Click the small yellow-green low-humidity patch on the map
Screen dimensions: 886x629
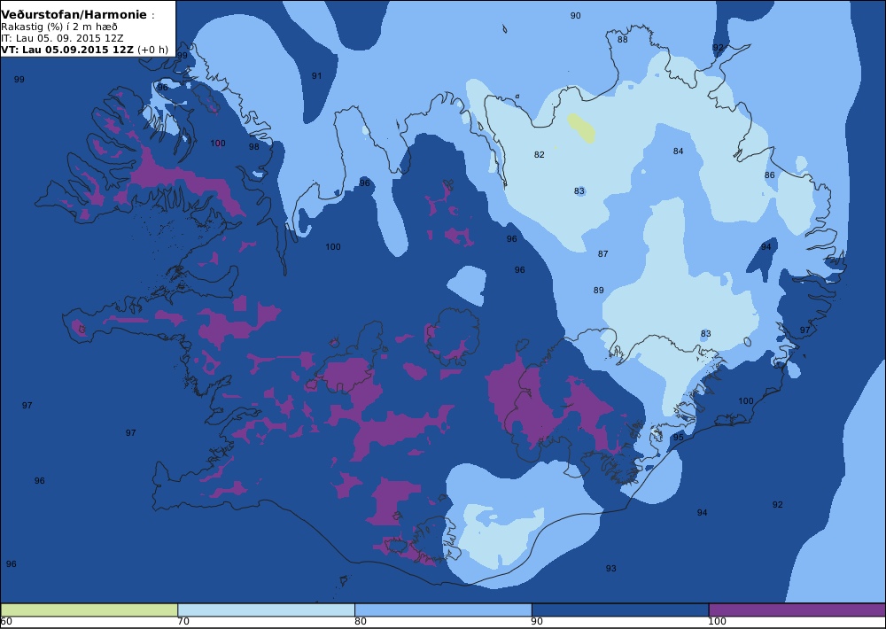[581, 128]
